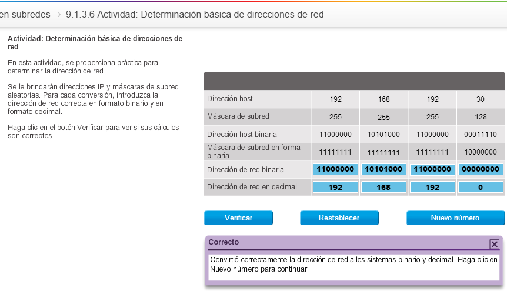Viewport: 507px width, 291px height.
Task: Click the host binary value 00011110
Action: tap(481, 135)
